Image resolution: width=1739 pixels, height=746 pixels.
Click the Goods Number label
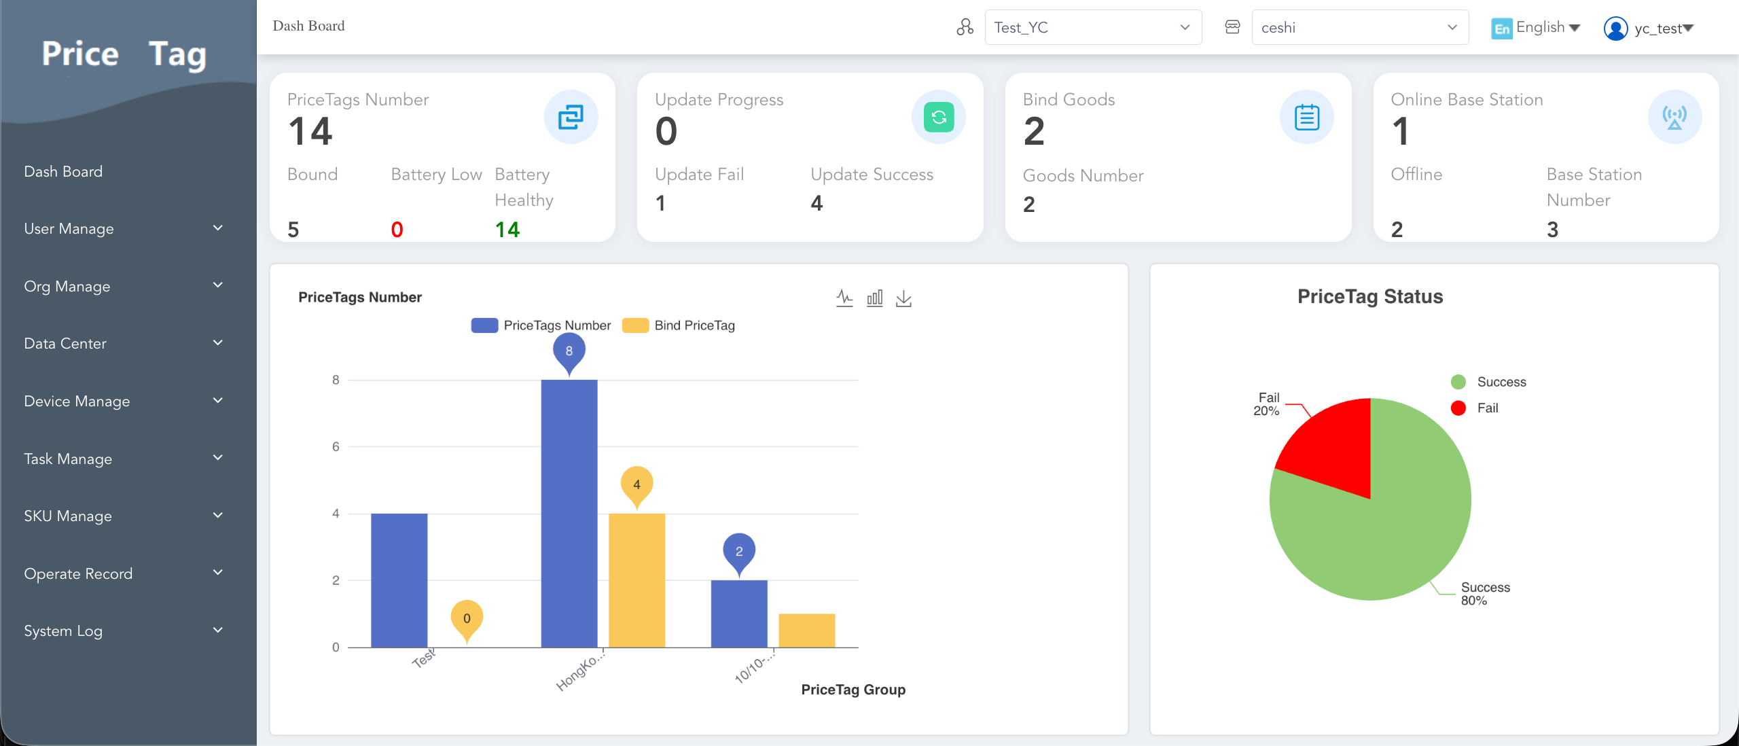click(1083, 175)
